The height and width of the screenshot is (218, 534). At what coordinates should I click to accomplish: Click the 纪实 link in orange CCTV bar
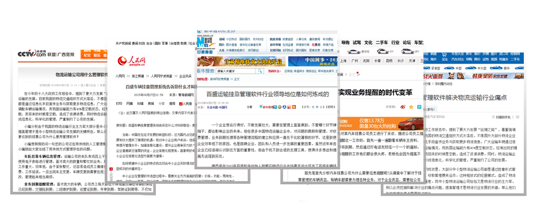[87, 56]
